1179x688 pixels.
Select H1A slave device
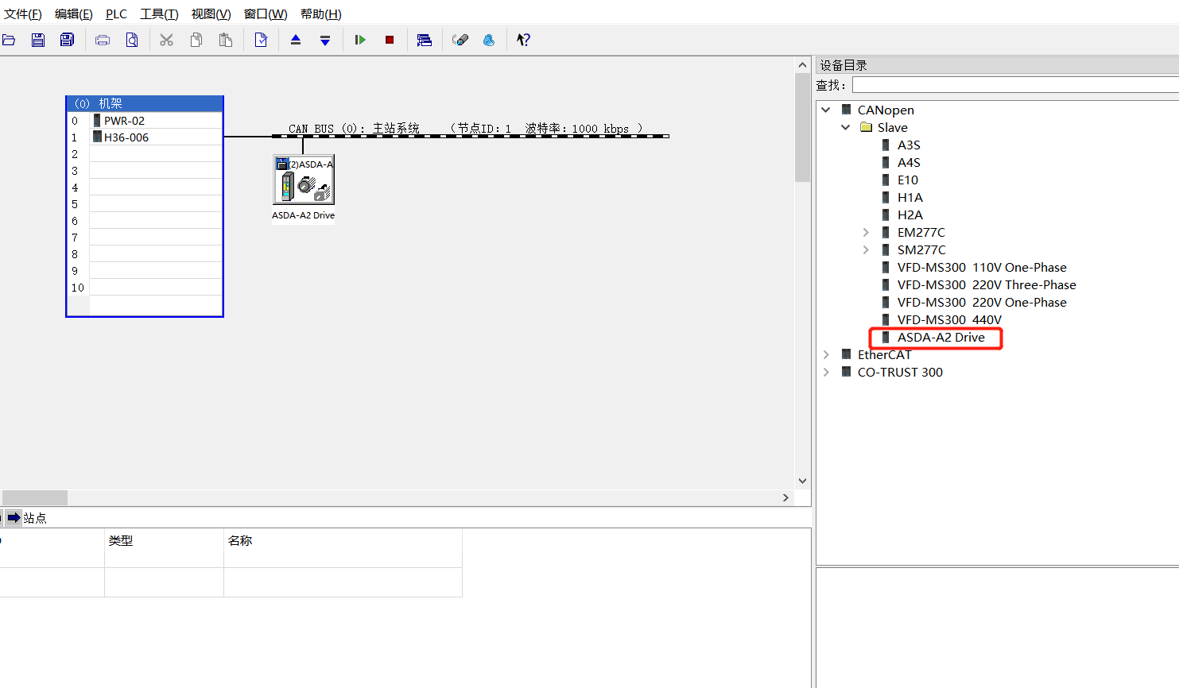[x=910, y=197]
